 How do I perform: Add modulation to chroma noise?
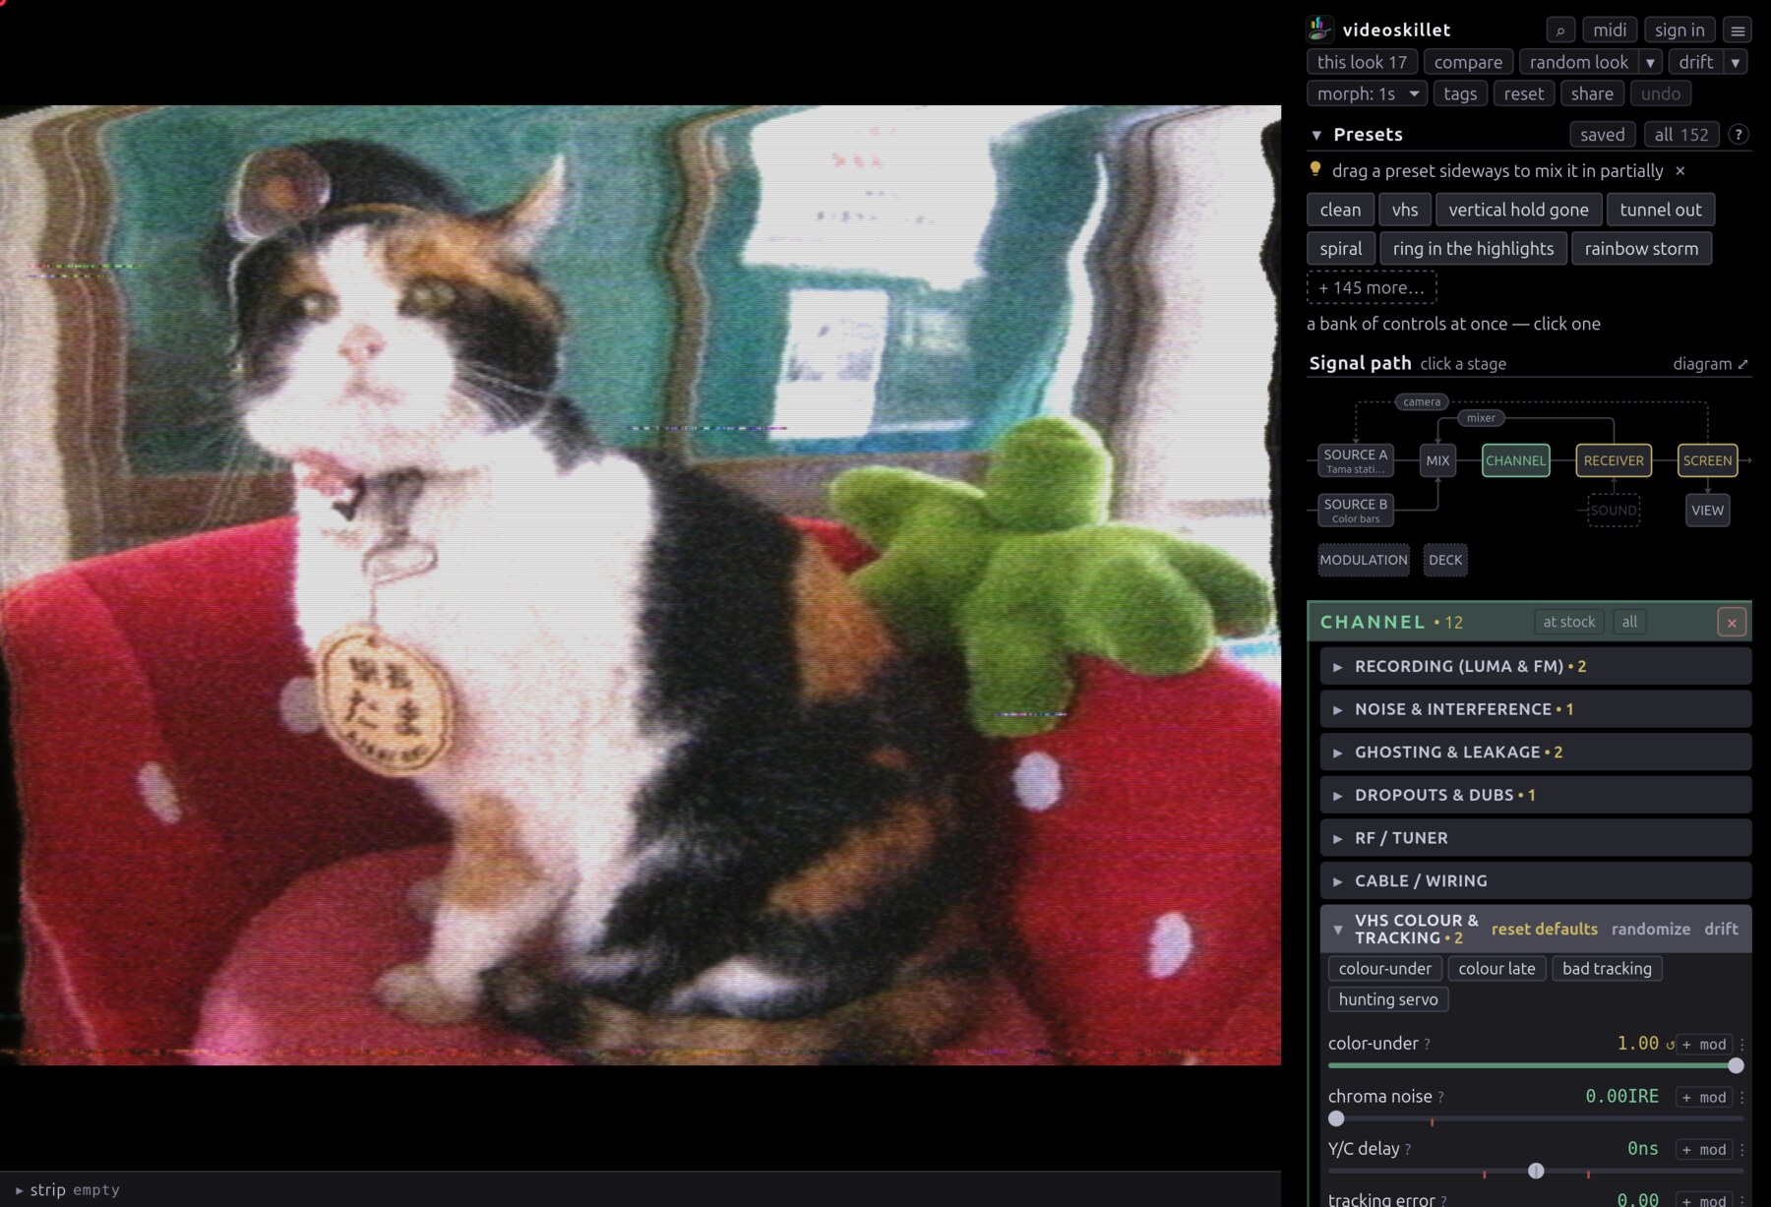[1704, 1097]
